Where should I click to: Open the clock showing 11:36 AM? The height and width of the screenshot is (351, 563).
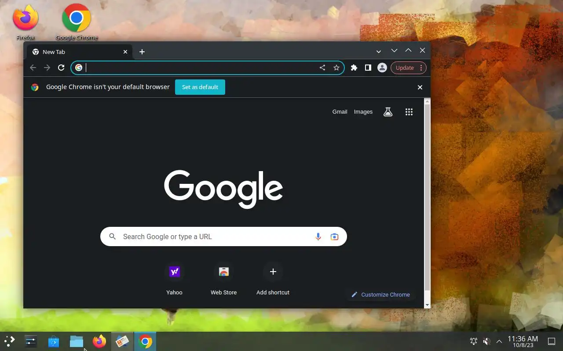pos(523,341)
